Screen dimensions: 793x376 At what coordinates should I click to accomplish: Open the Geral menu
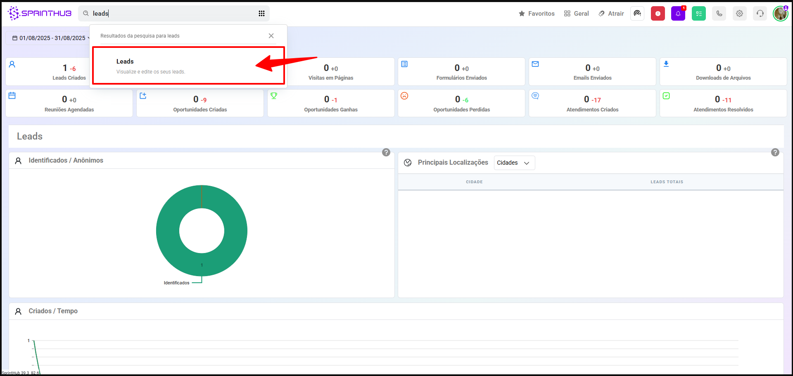click(x=577, y=14)
